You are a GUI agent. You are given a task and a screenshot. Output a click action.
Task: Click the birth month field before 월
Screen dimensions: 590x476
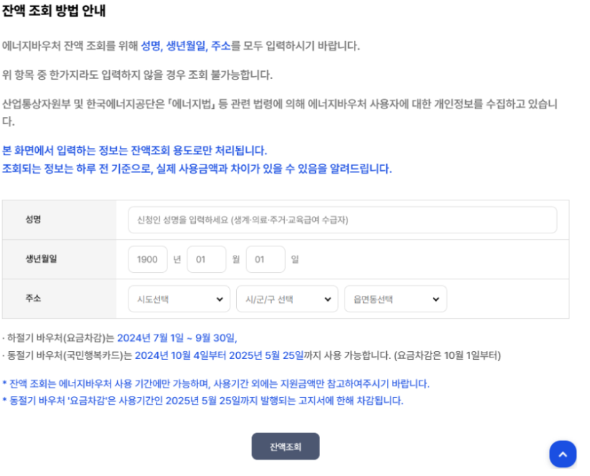207,259
